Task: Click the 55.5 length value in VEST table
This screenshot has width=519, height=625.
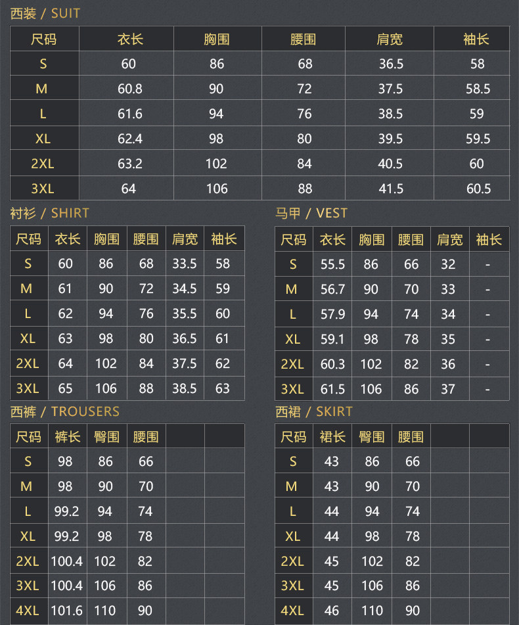Action: coord(332,264)
